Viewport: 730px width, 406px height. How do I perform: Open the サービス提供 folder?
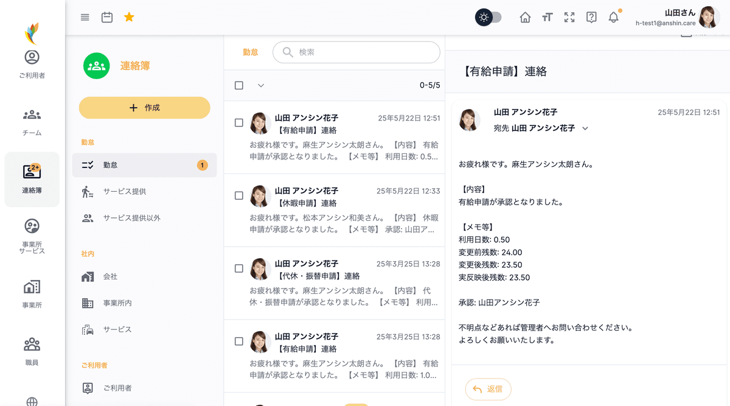145,192
